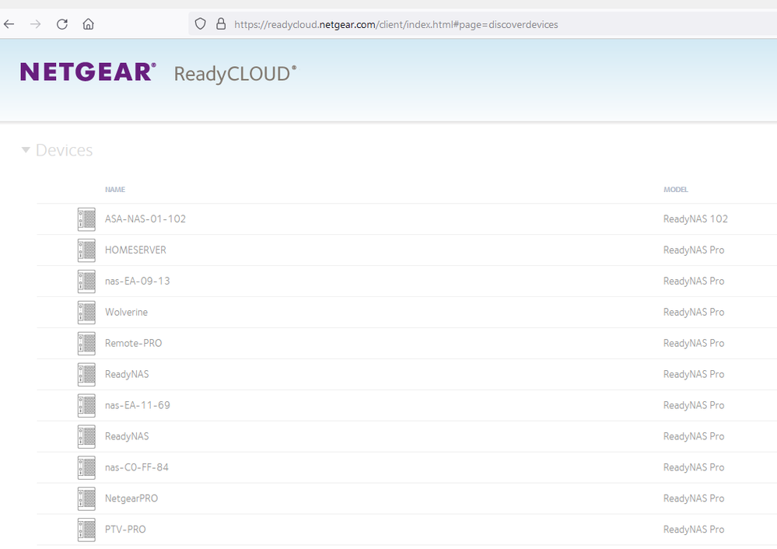This screenshot has width=777, height=549.
Task: Sort by the MODEL column header
Action: (675, 190)
